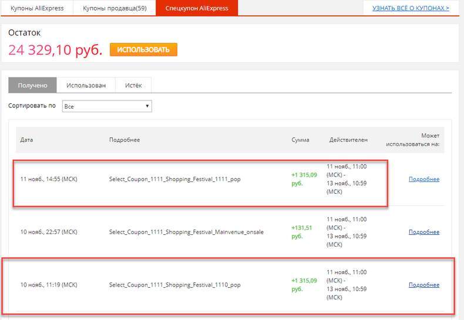Click the +131,51 руб. coupon amount
Screen dimensions: 464x320
tap(302, 232)
